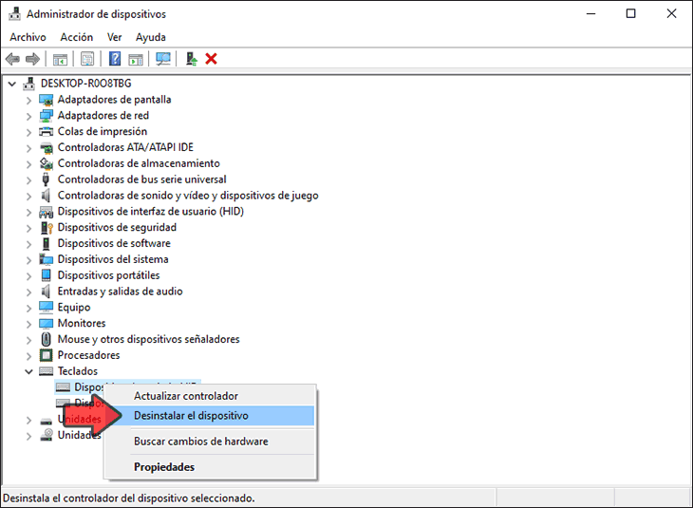Screen dimensions: 693x508
Task: Choose Actualizar controlador from context menu
Action: point(209,396)
